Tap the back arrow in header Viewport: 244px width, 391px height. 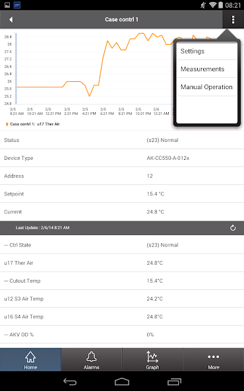[x=11, y=19]
